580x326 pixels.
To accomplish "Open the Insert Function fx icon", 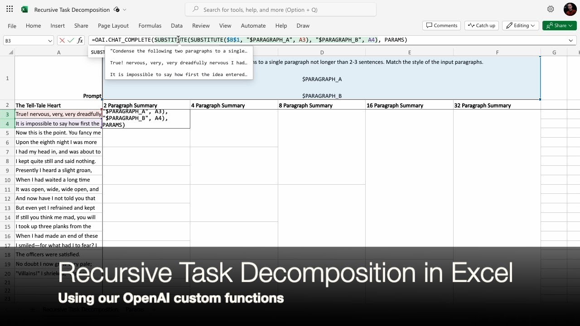I will 80,40.
